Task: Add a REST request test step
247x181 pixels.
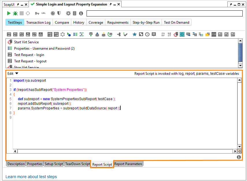Action: coord(15,34)
